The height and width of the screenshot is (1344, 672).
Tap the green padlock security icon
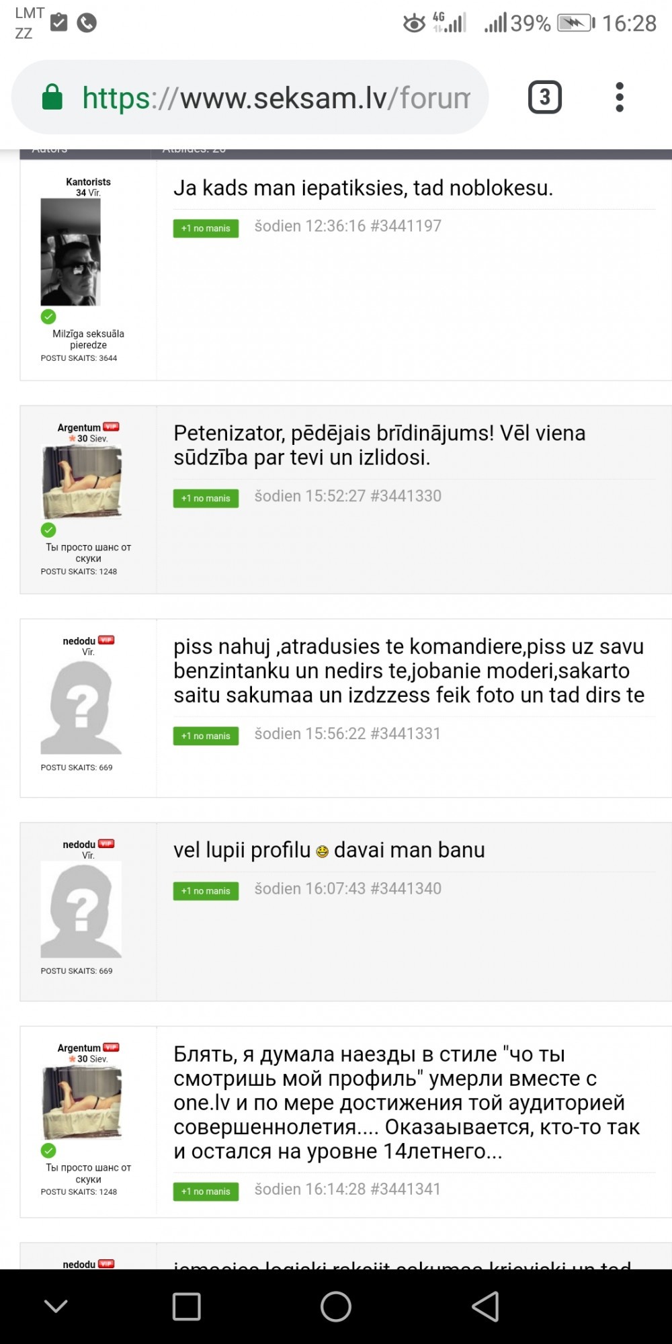[x=52, y=97]
